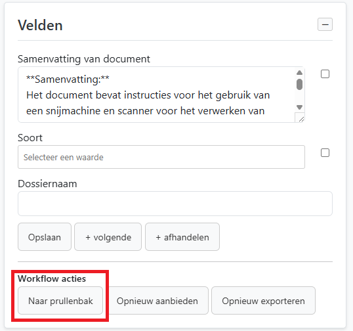Click the summary scrollbar down arrow

[x=299, y=107]
